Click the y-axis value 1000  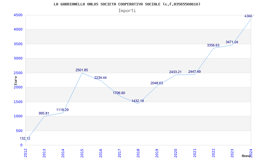coord(18,116)
